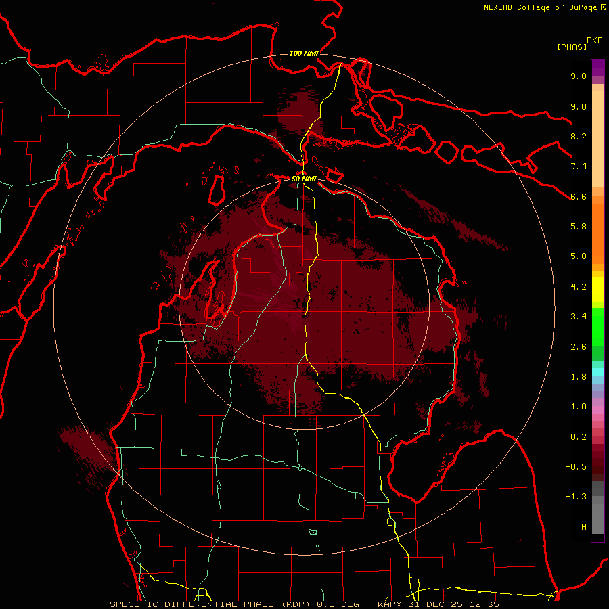Viewport: 609px width, 609px height.
Task: Click the 0.2 value on the color scale
Action: coord(579,437)
